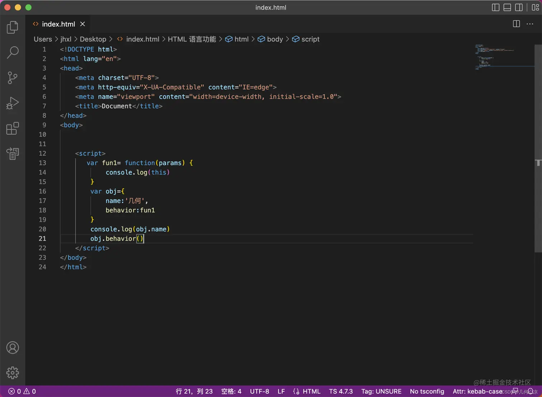The height and width of the screenshot is (397, 542).
Task: Click the editor vertical scrollbar
Action: pyautogui.click(x=538, y=149)
